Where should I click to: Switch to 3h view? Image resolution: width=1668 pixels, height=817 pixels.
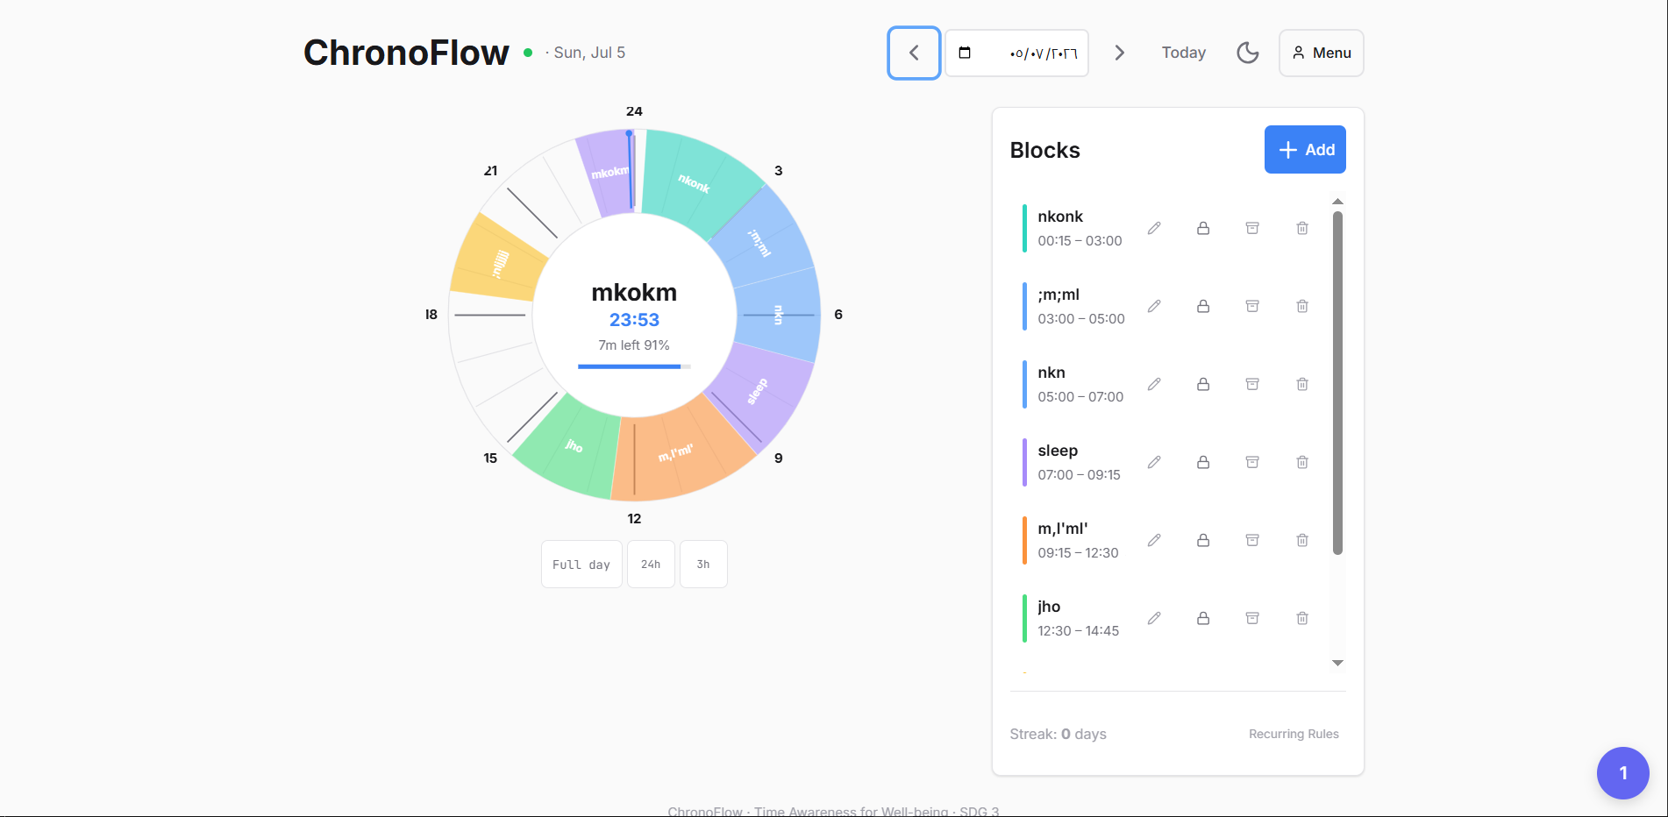(703, 564)
